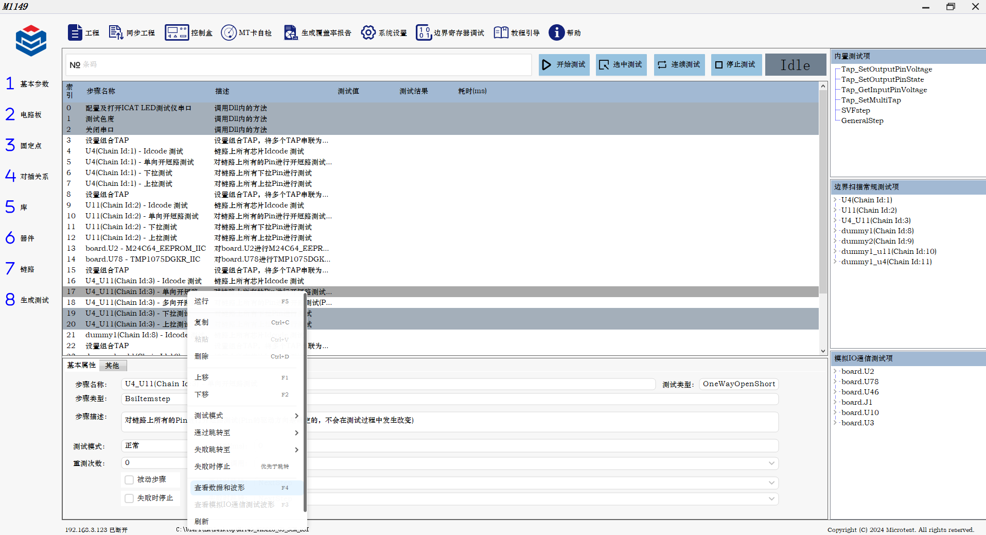The image size is (986, 535).
Task: Go to step 4 对插关系
Action: tap(27, 176)
